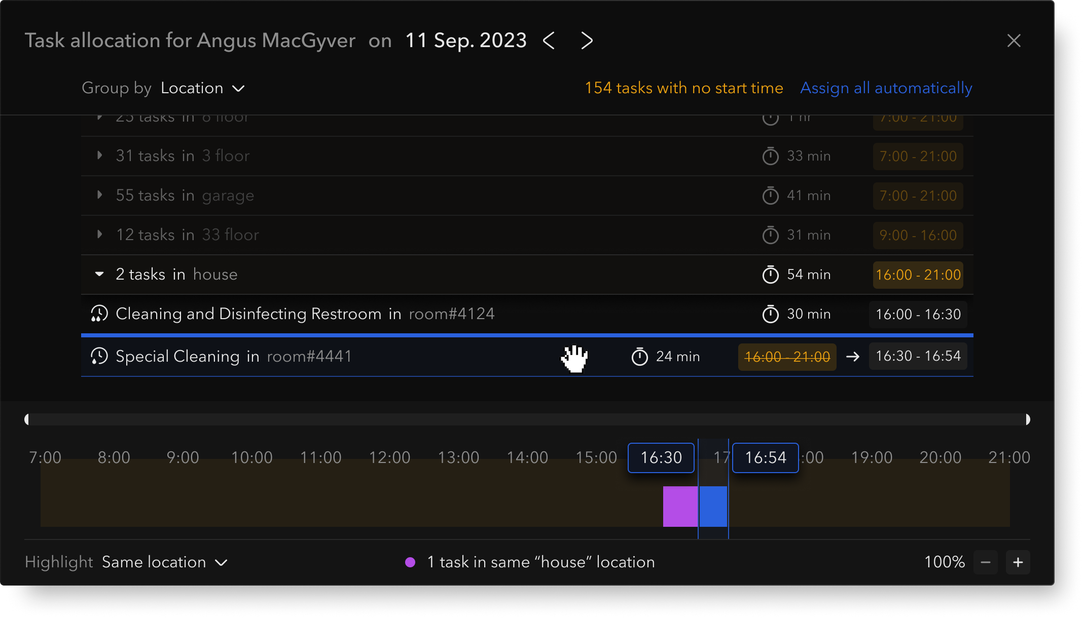Viewport: 1084px width, 619px height.
Task: Click 154 tasks with no start time
Action: (683, 88)
